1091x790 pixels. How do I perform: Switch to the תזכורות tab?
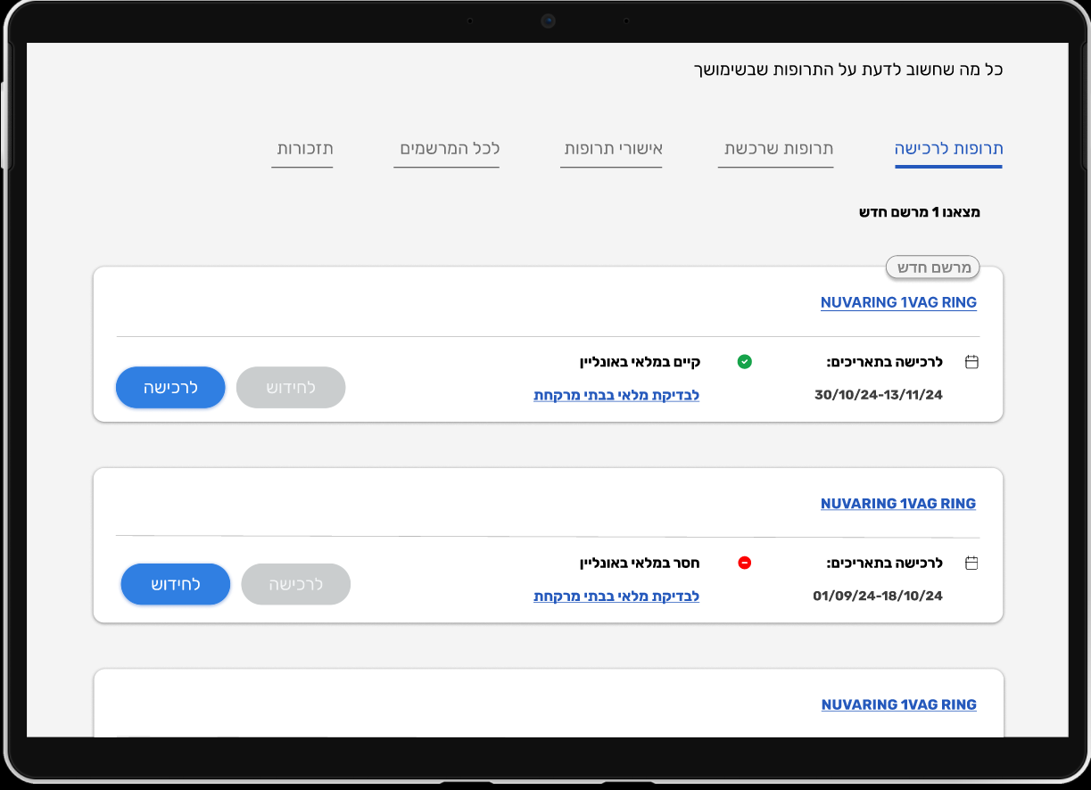pos(302,150)
